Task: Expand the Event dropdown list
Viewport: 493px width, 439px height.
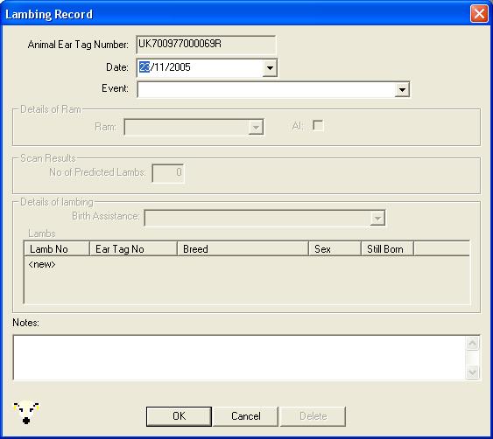Action: pos(402,90)
